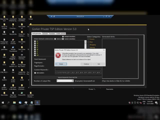Image resolution: width=160 pixels, height=120 pixels.
Task: Enable the Add numbers checkbox
Action: point(35,73)
